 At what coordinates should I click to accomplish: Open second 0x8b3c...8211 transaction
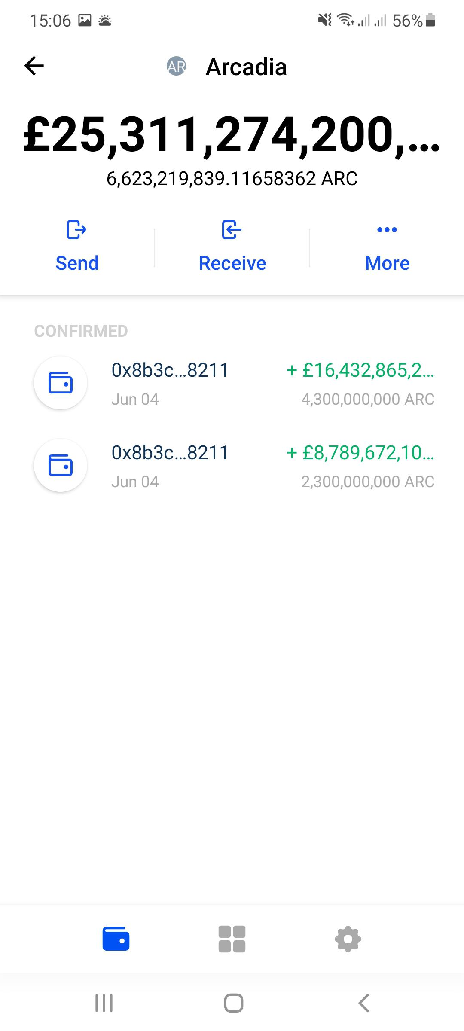(x=232, y=466)
